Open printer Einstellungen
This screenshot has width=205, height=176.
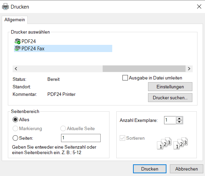coord(170,87)
